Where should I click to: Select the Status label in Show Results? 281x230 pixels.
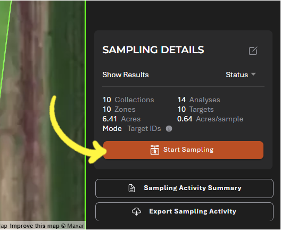pyautogui.click(x=237, y=75)
